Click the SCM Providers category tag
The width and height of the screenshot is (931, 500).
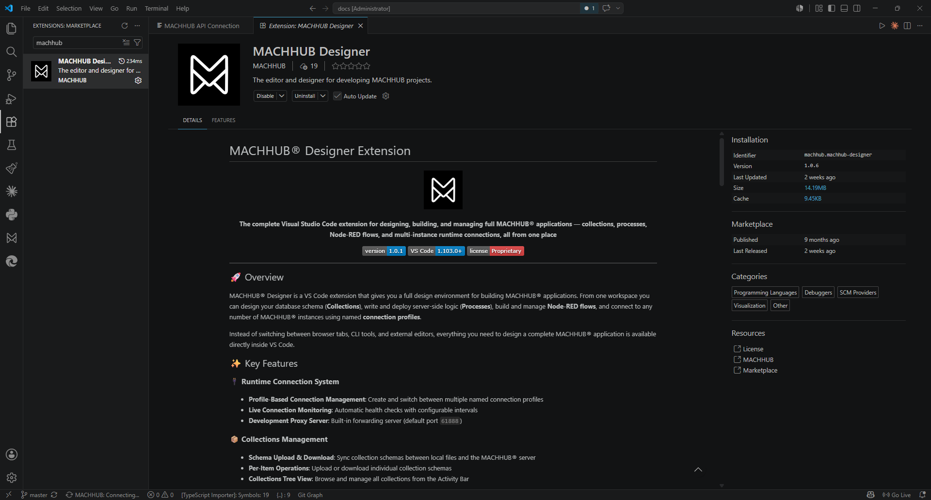click(x=858, y=293)
